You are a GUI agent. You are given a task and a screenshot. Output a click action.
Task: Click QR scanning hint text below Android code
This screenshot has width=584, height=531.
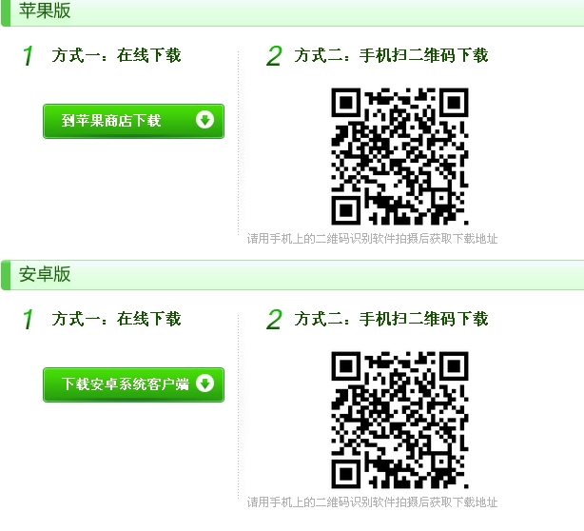point(372,501)
